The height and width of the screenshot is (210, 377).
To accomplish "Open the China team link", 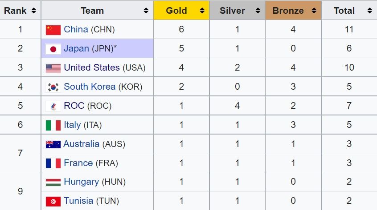I will pyautogui.click(x=76, y=30).
